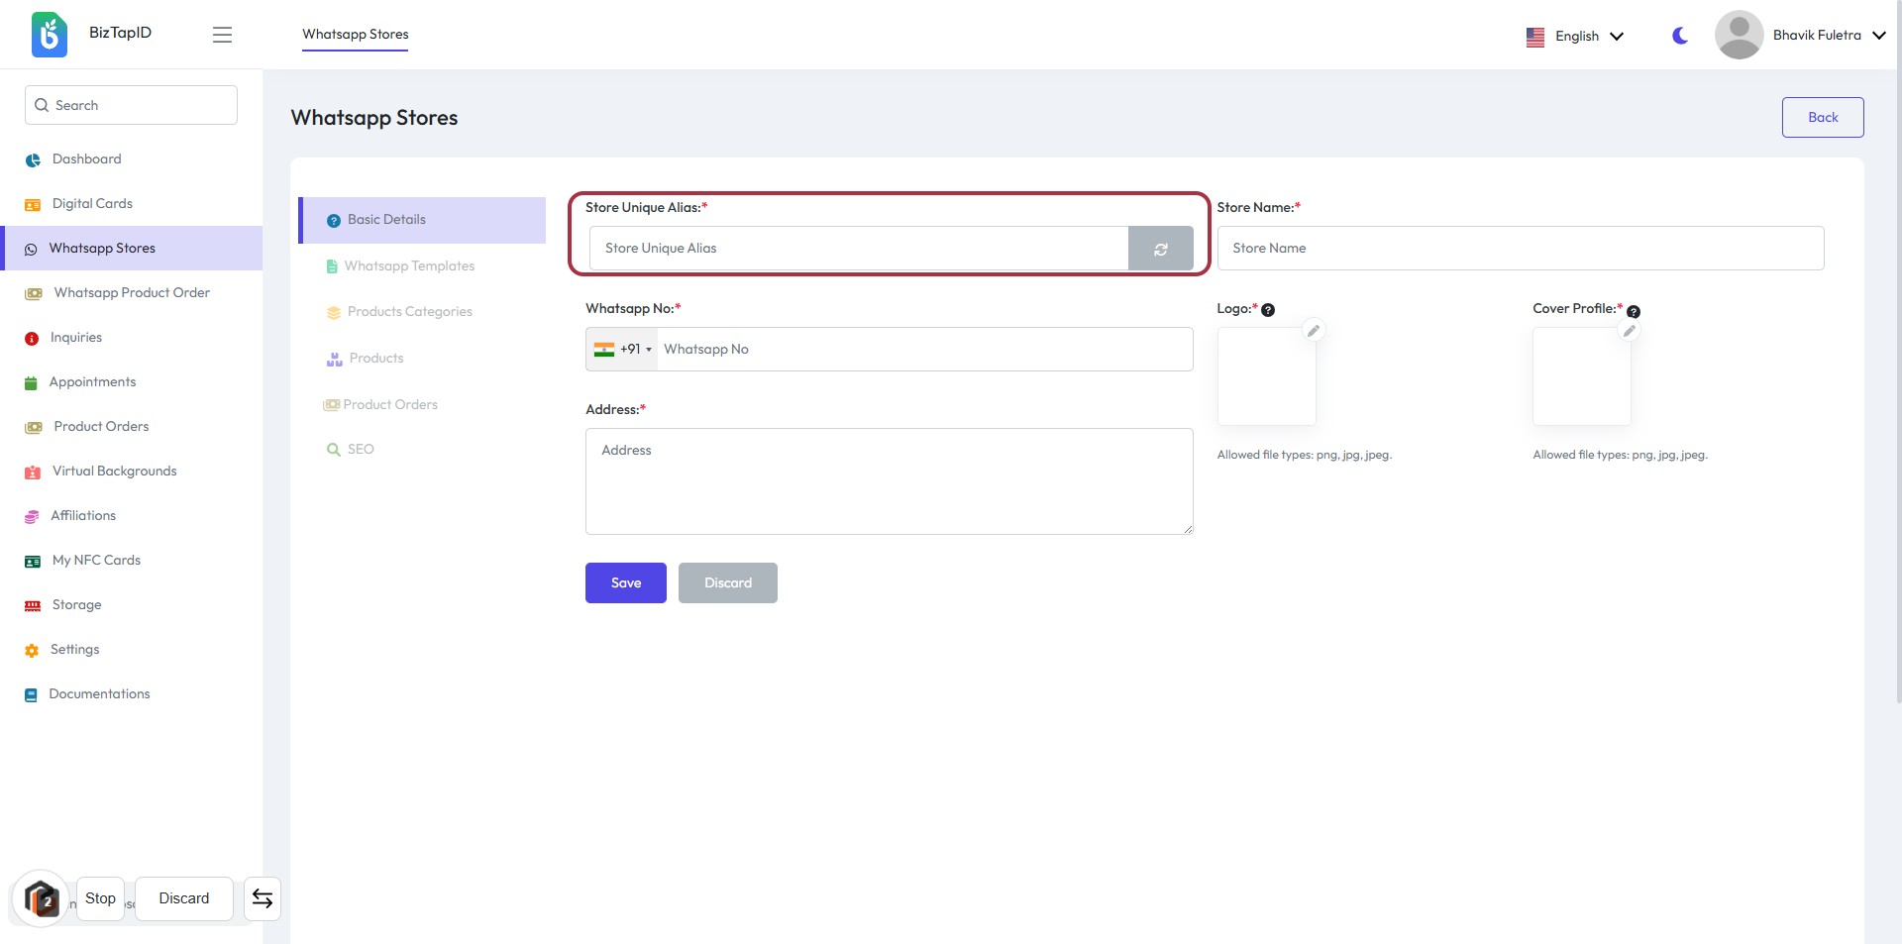Click the refresh alias icon button
Viewport: 1902px width, 944px height.
coord(1160,249)
